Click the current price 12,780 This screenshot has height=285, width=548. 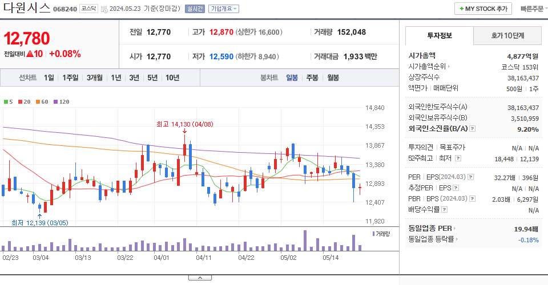point(27,38)
